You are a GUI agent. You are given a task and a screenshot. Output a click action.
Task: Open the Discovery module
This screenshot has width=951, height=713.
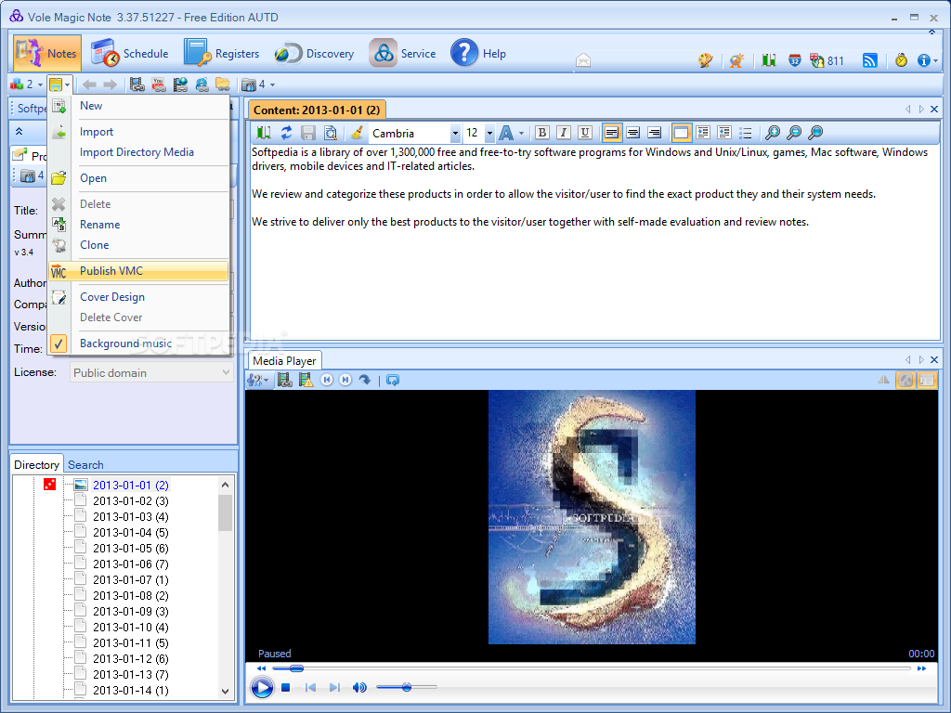[x=314, y=53]
